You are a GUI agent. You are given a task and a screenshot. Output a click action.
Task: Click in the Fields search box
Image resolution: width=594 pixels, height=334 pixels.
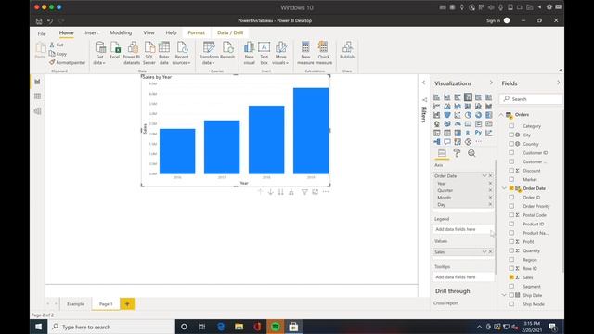(531, 99)
